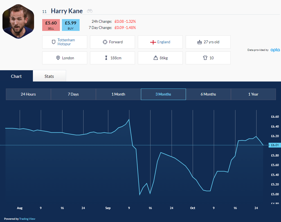Click the height ruler icon
Screen dimensions: 281x222
coord(106,58)
